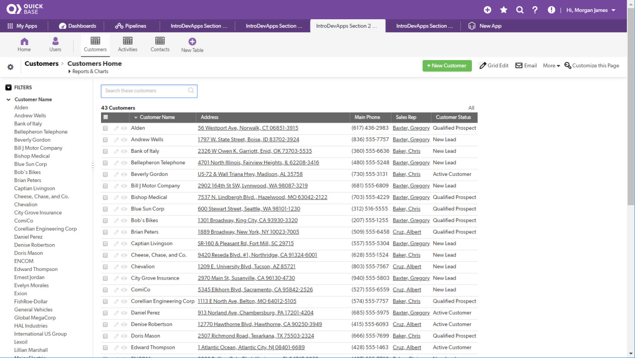Expand Reports & Charts section
Image resolution: width=635 pixels, height=358 pixels.
(x=88, y=72)
